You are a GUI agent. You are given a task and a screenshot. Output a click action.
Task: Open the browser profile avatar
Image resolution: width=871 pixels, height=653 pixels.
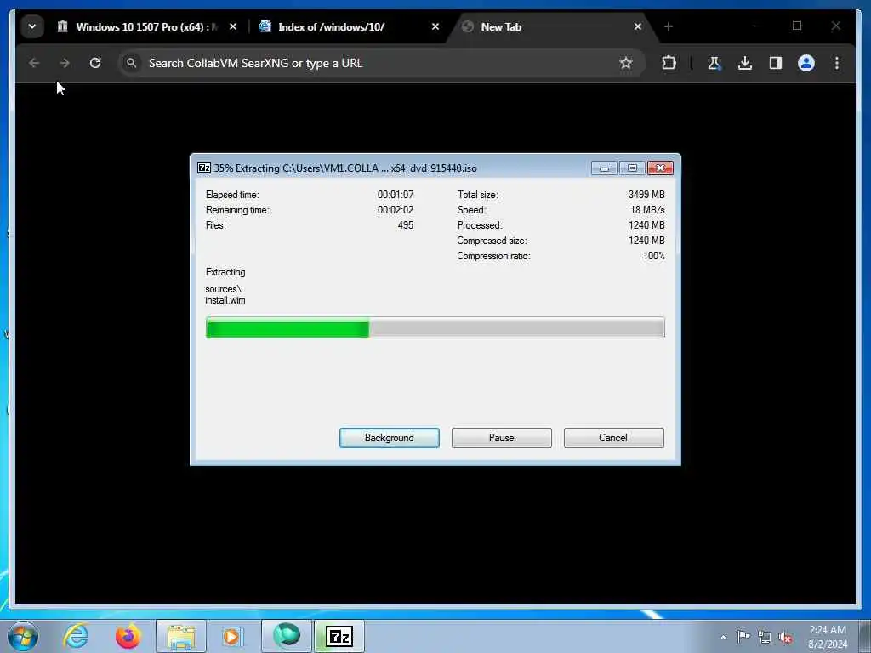pyautogui.click(x=806, y=63)
